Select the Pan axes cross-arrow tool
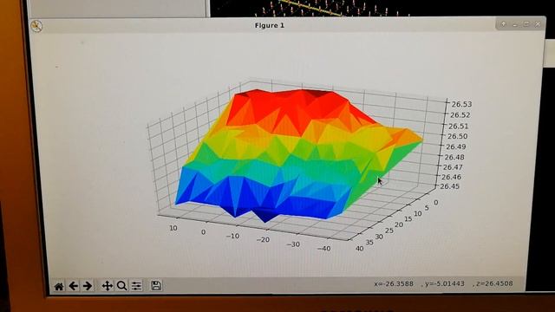The width and height of the screenshot is (555, 312). (108, 286)
